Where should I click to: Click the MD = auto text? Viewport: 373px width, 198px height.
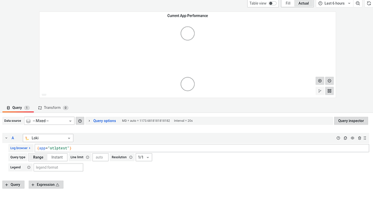coord(146,121)
